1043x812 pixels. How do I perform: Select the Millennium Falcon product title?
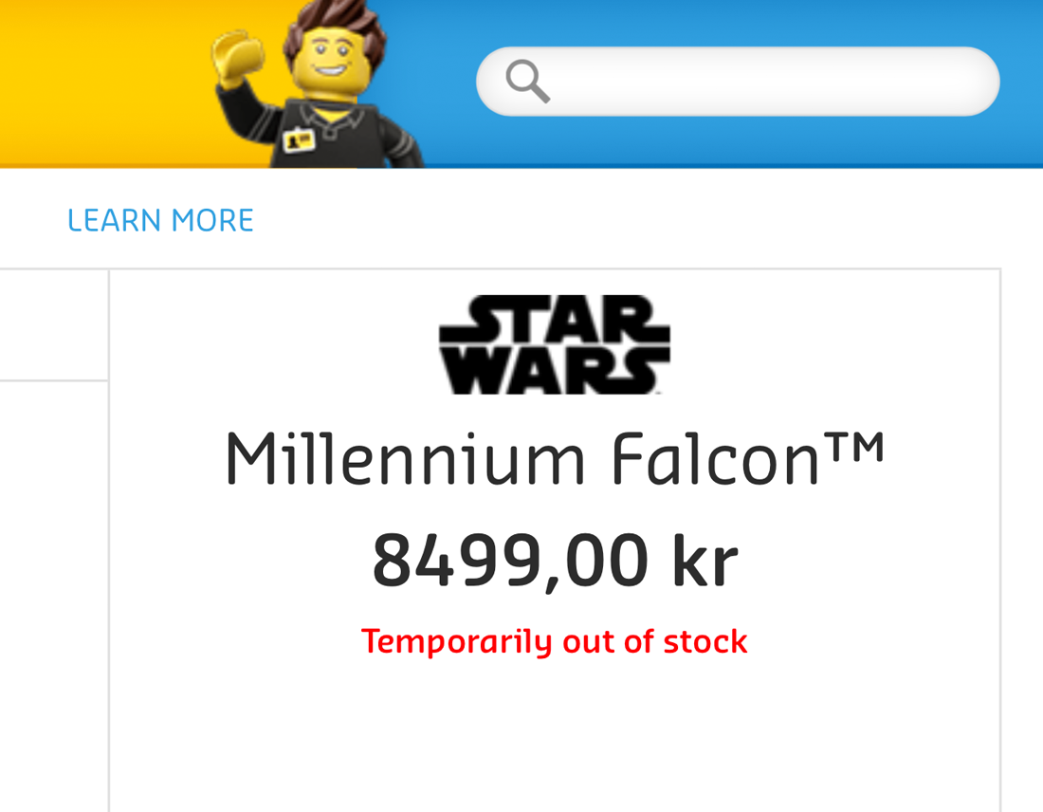556,458
